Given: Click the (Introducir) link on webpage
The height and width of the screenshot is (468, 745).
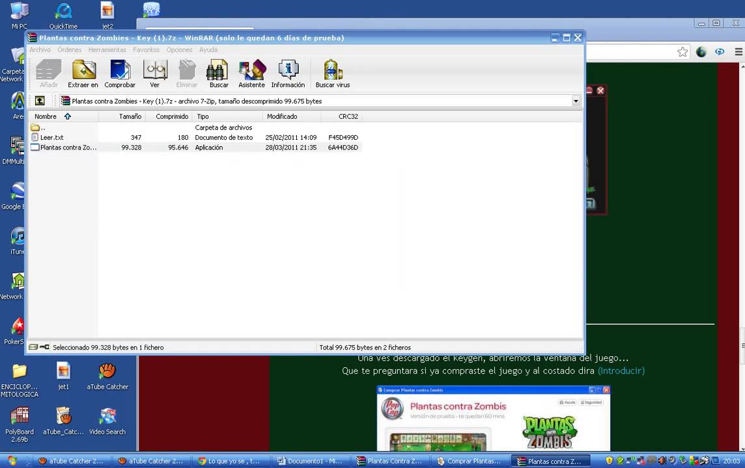Looking at the screenshot, I should 621,370.
